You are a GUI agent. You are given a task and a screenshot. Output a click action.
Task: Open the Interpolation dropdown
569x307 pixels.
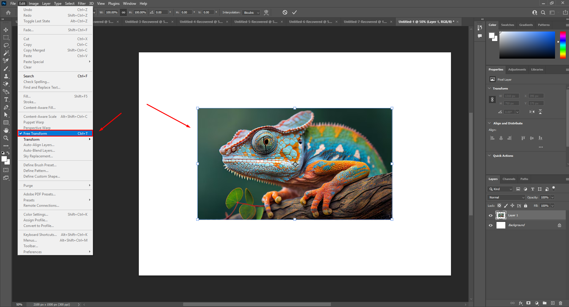tap(251, 12)
